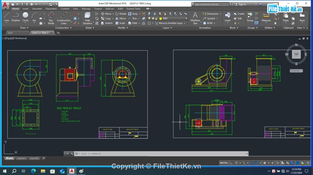Expand the Construction panel

pyautogui.click(x=63, y=28)
